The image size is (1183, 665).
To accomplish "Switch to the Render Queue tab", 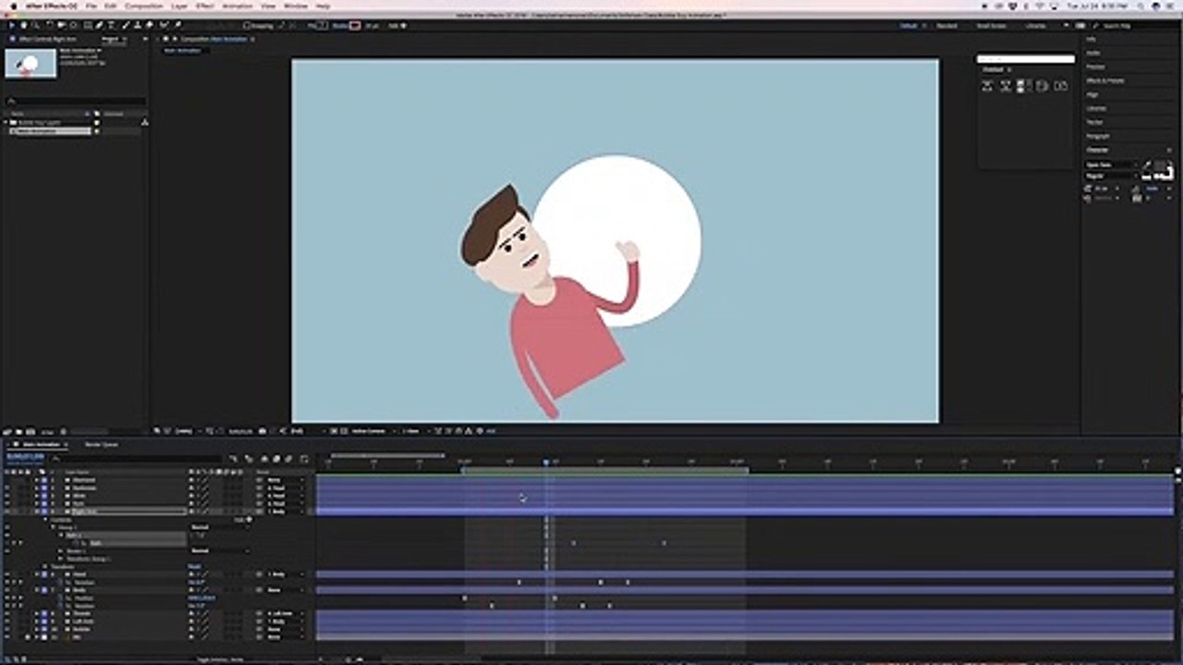I will [102, 444].
